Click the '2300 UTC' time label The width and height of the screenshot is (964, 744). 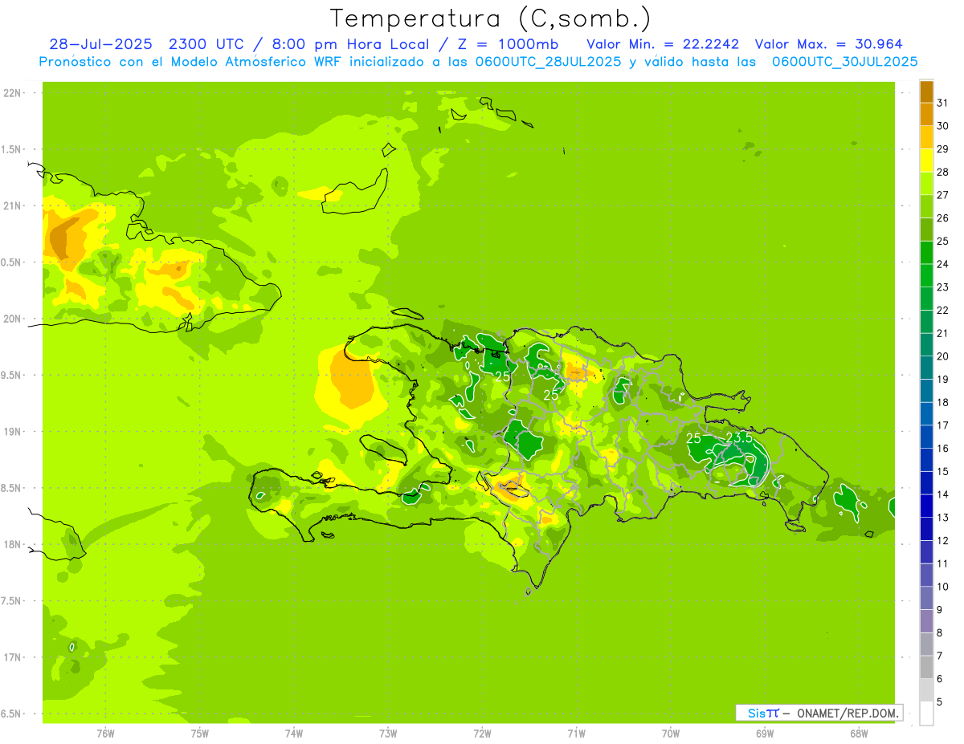[x=209, y=44]
